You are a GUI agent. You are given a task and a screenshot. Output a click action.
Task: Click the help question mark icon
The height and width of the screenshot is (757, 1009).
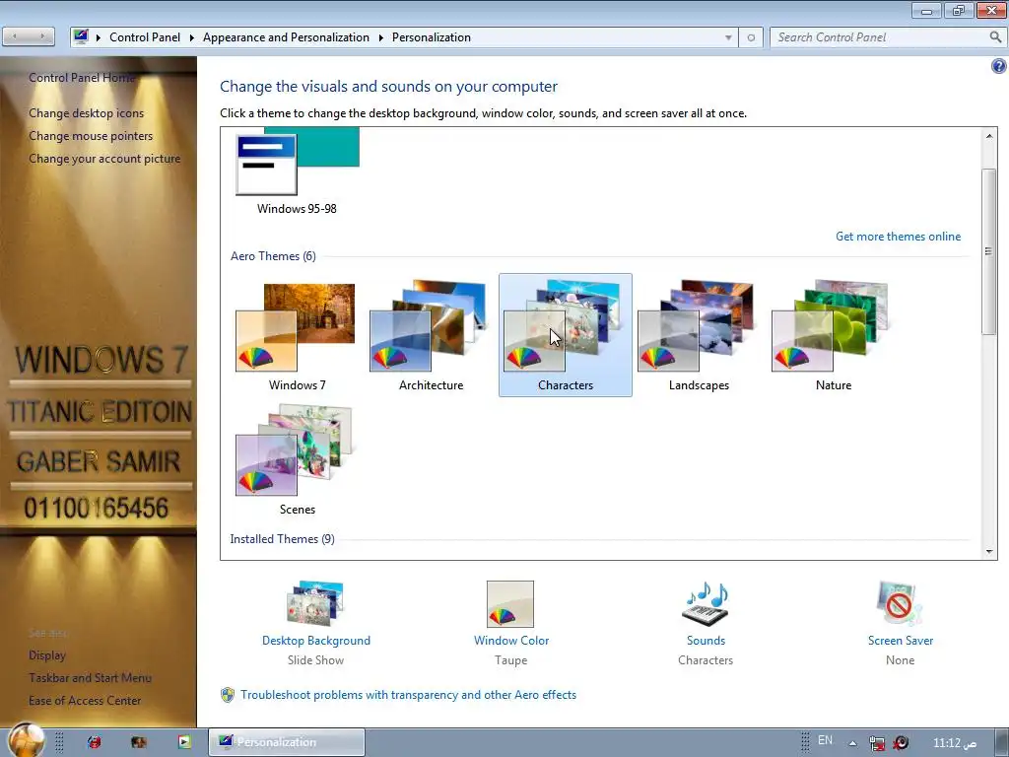tap(999, 66)
